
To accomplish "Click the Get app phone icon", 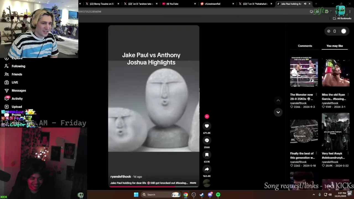I will click(335, 31).
